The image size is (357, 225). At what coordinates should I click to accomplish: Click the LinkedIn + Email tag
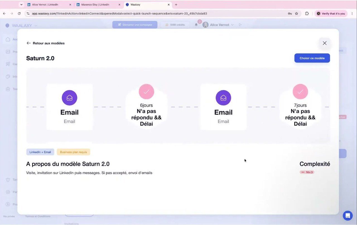pos(40,152)
